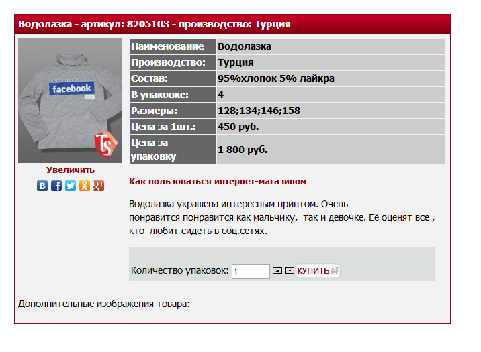
Task: Click the Наименование label cell
Action: [x=173, y=46]
